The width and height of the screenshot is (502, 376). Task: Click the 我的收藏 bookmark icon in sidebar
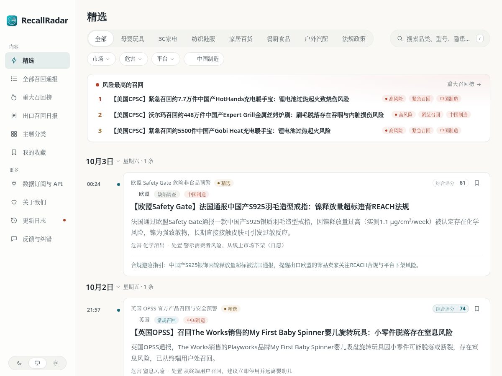tap(14, 152)
